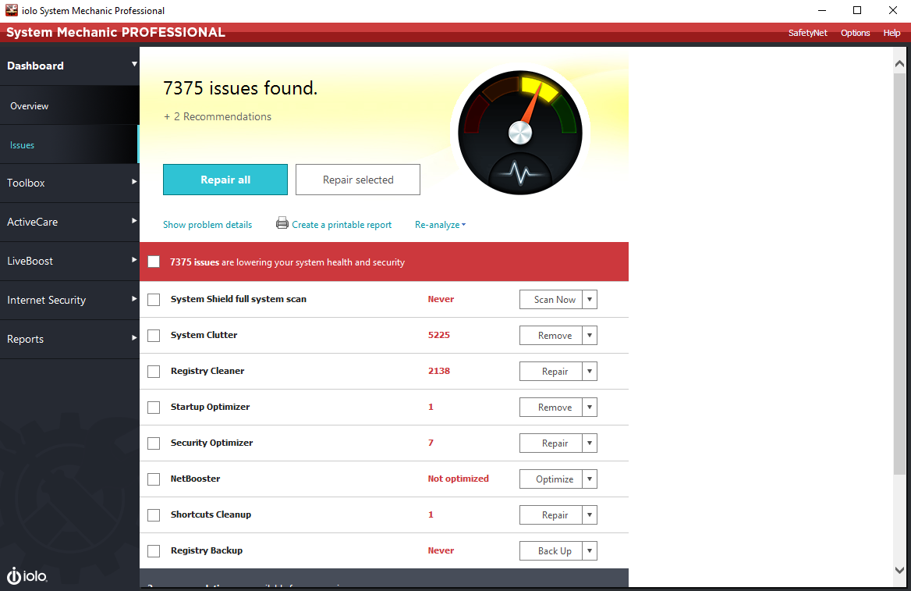Click the vertical scrollbar thumb
The image size is (911, 591).
tap(899, 273)
